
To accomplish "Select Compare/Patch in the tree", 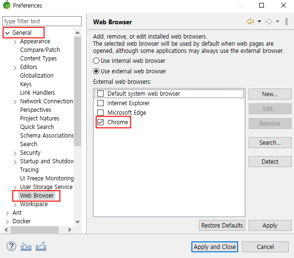I will tap(40, 50).
